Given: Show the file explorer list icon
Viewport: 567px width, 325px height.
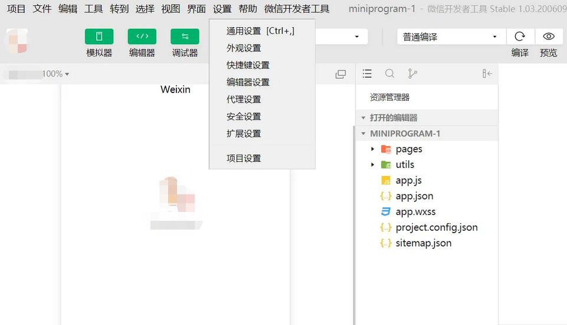Looking at the screenshot, I should 367,74.
